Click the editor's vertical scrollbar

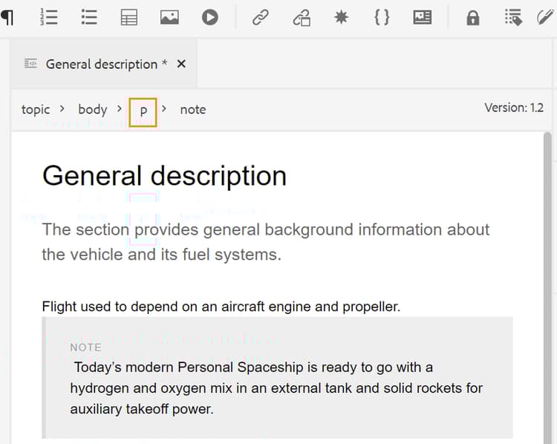[x=547, y=288]
